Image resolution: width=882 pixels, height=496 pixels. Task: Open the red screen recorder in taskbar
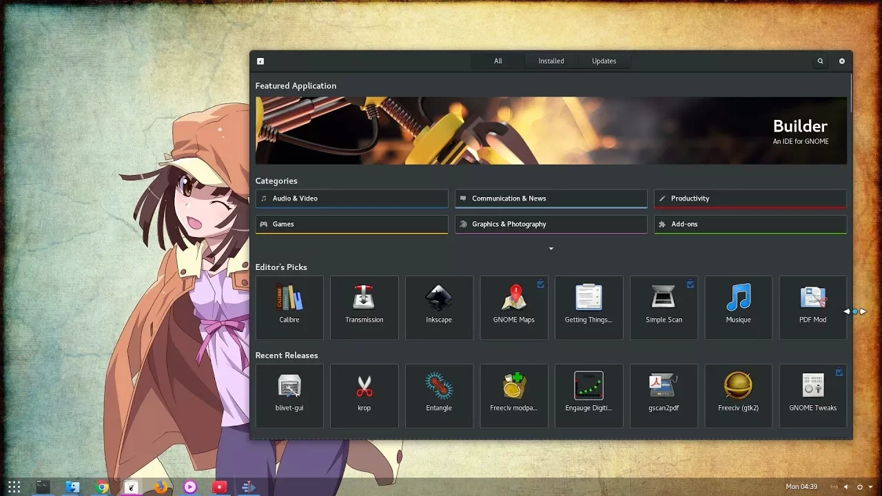(x=220, y=487)
